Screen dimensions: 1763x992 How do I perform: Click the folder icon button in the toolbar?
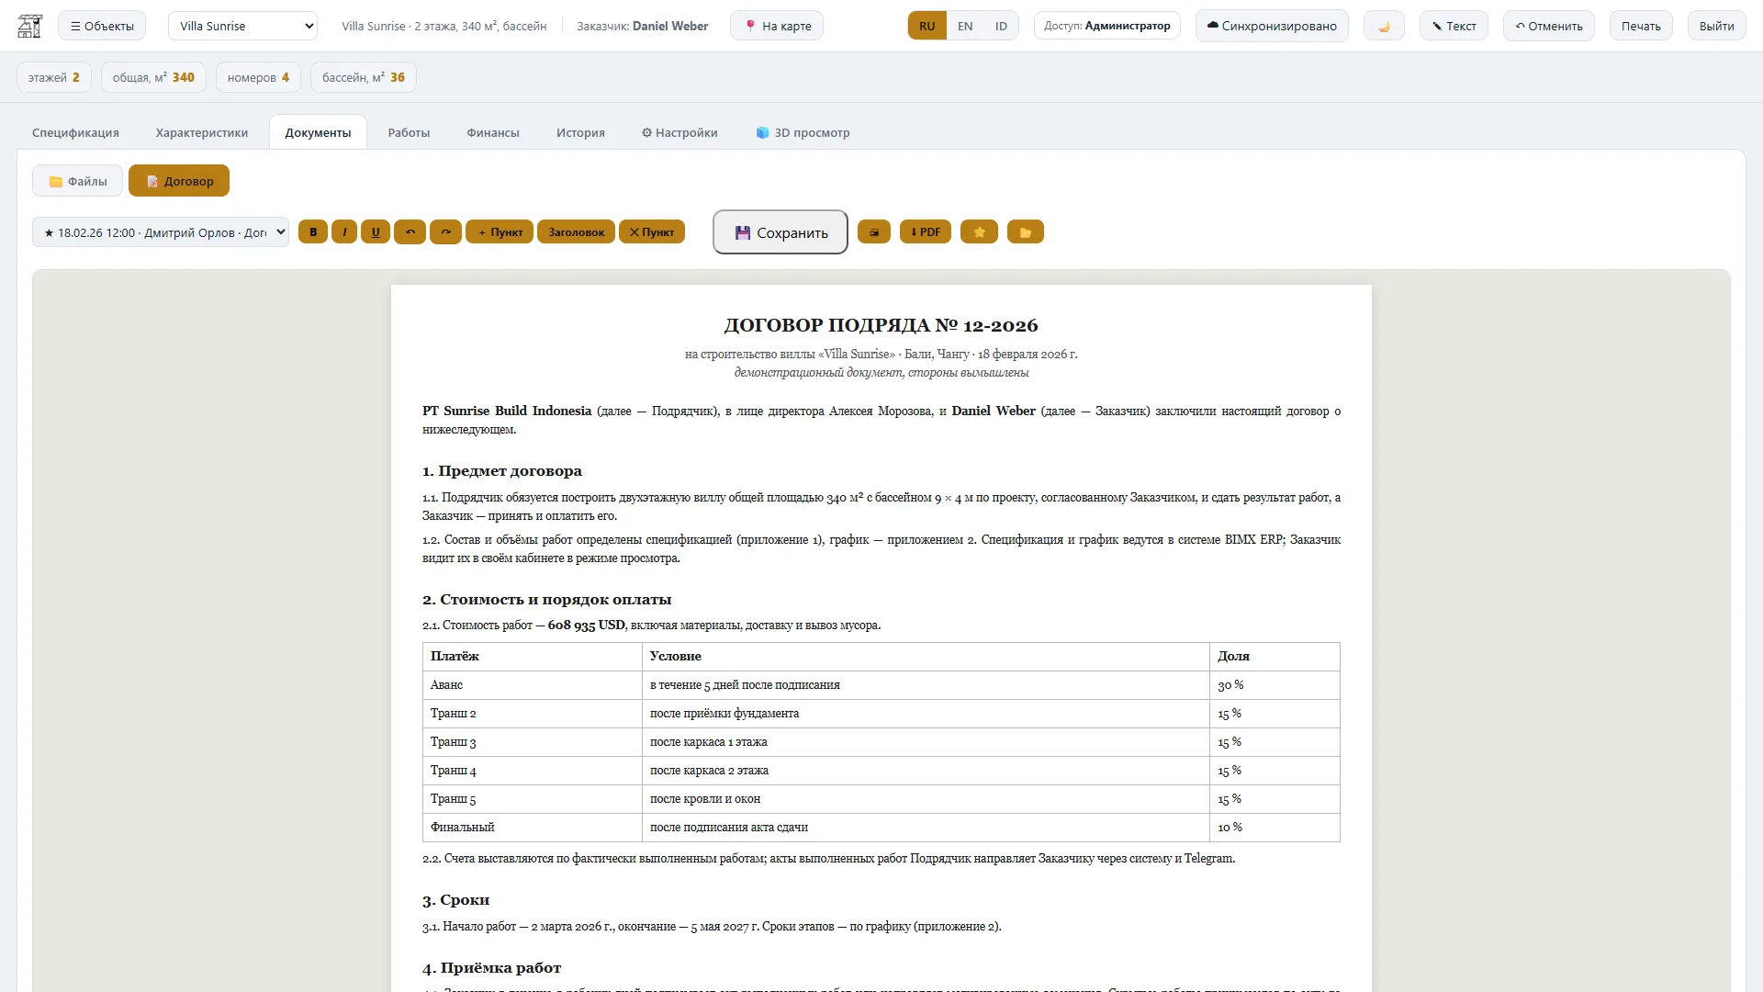(x=1026, y=232)
